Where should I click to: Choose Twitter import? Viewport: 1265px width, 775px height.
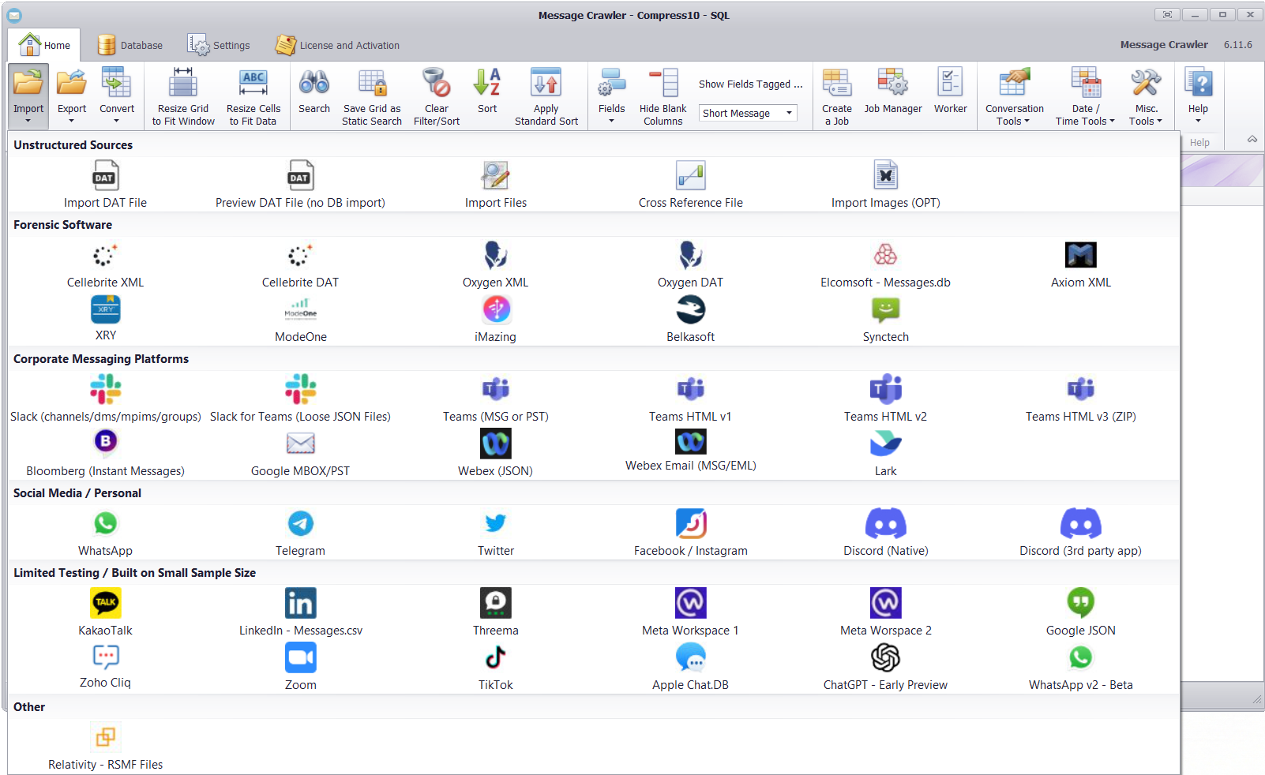click(x=495, y=534)
